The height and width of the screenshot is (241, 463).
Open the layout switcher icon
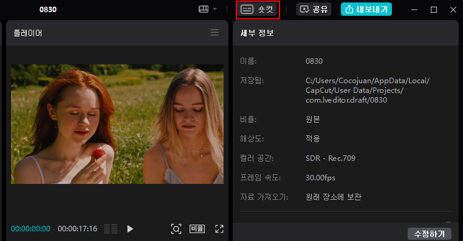[x=204, y=9]
